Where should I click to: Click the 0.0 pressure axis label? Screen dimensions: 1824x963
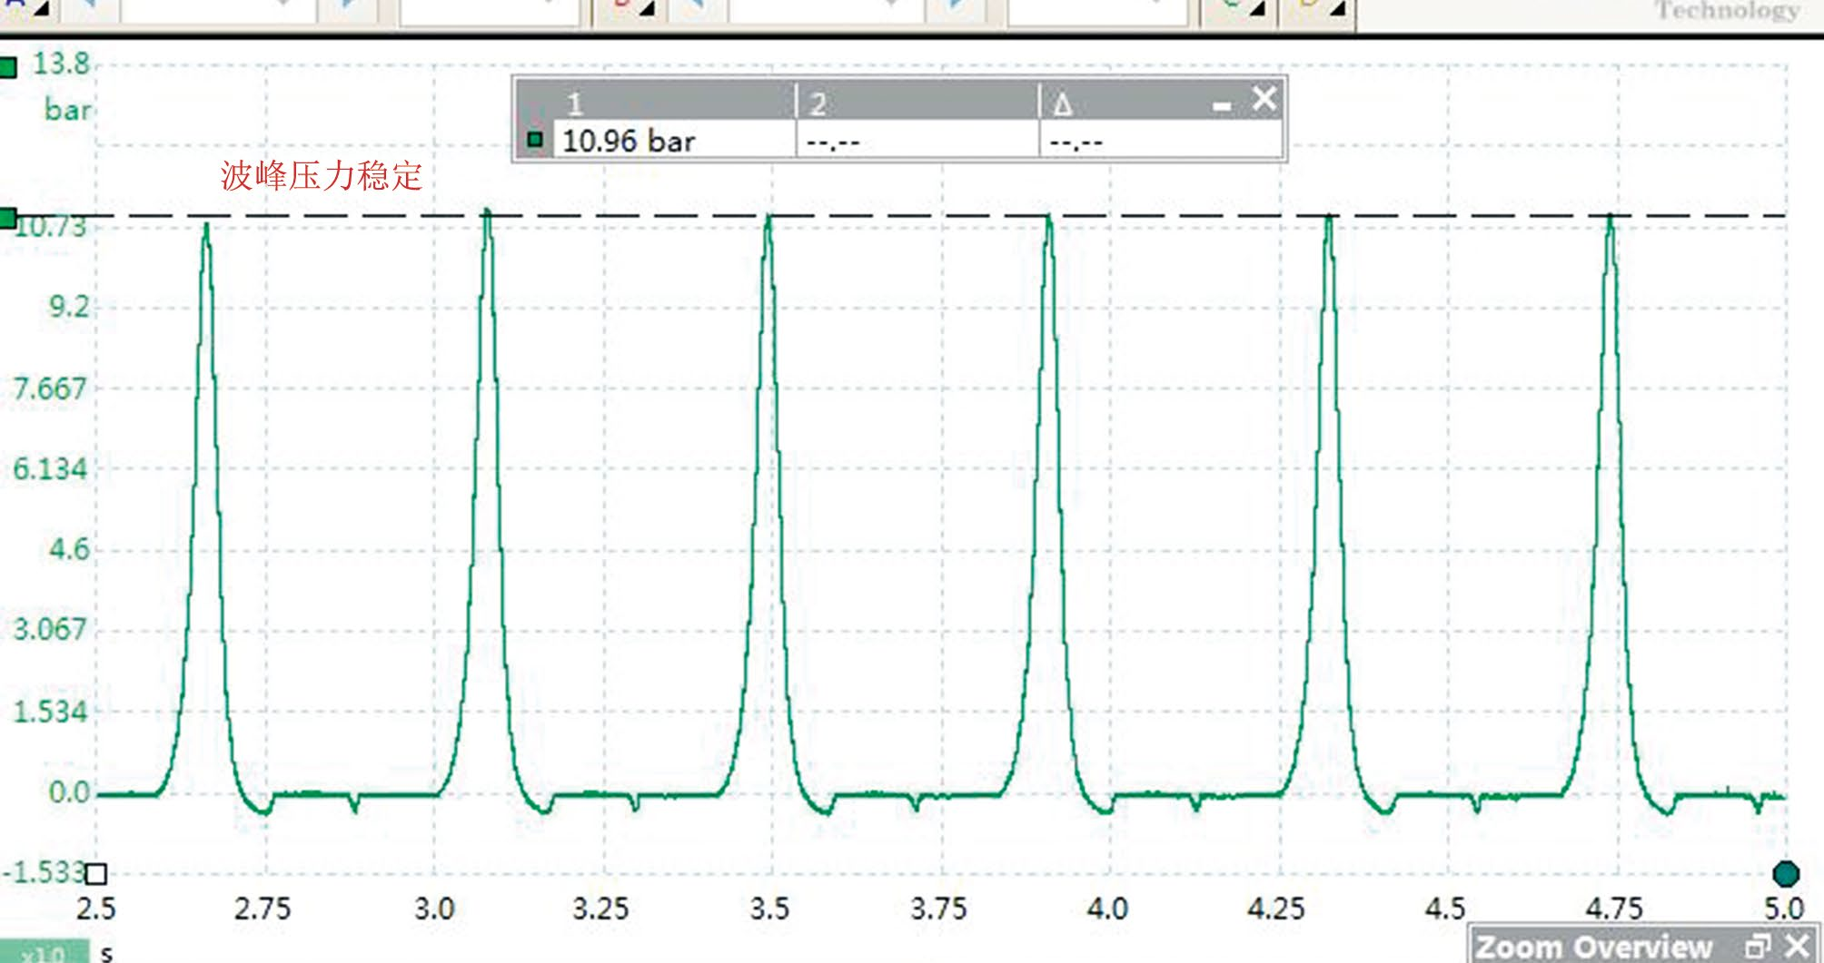click(69, 792)
